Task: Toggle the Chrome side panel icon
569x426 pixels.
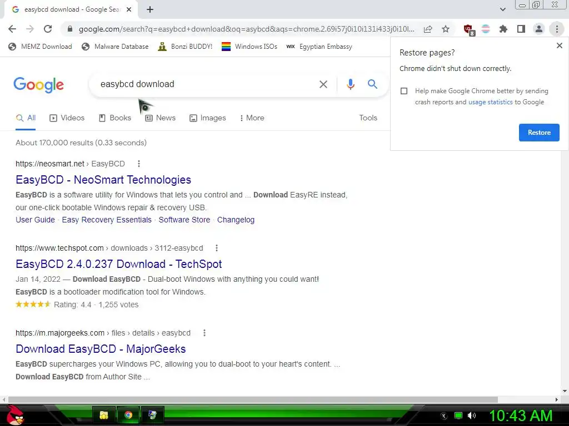Action: coord(521,29)
